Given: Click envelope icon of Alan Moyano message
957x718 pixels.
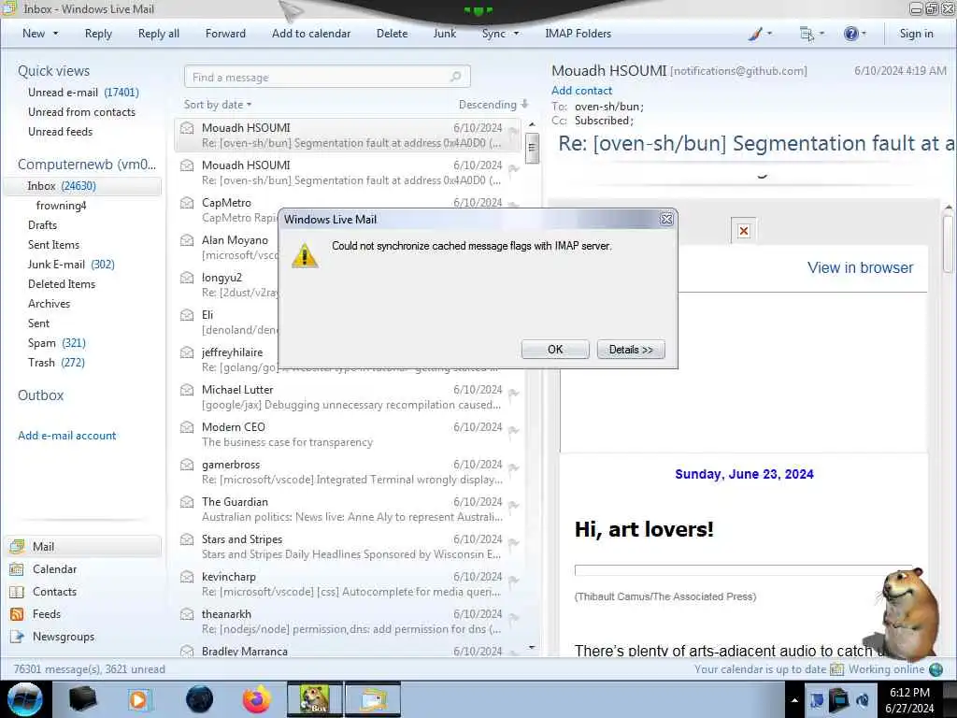Looking at the screenshot, I should 187,240.
